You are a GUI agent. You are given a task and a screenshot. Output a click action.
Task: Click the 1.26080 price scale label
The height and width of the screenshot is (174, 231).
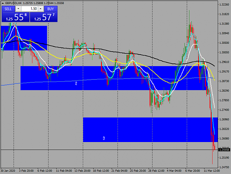224,138
